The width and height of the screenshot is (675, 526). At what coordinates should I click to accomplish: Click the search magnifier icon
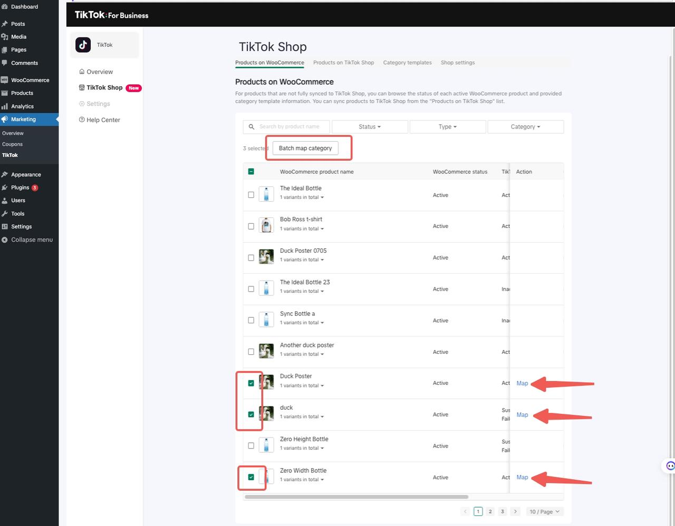252,127
